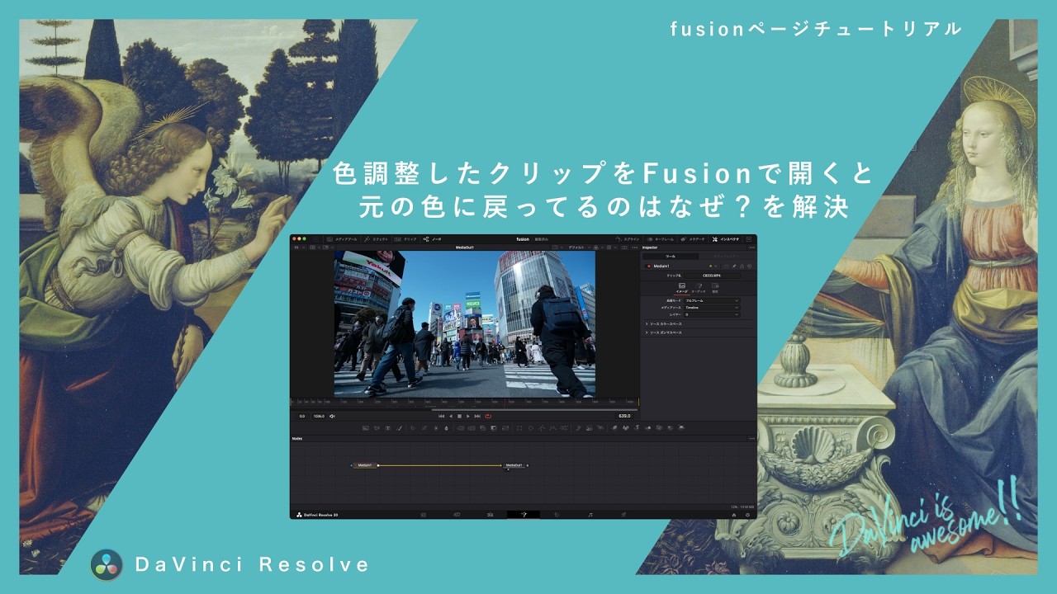Switch to the Color page
This screenshot has height=594, width=1057.
coord(557,514)
